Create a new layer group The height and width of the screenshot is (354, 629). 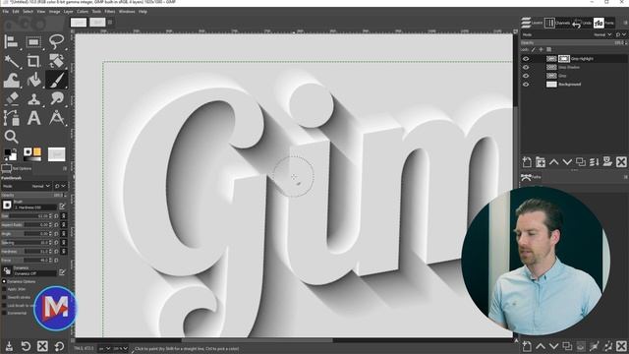click(x=541, y=161)
